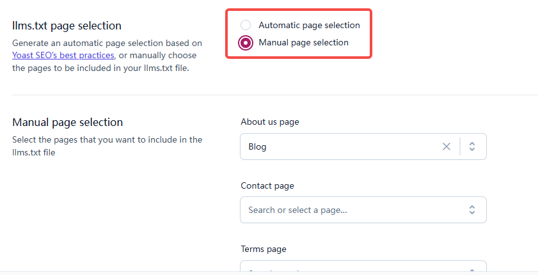
Task: Click the Blog value in About us field
Action: tap(258, 146)
